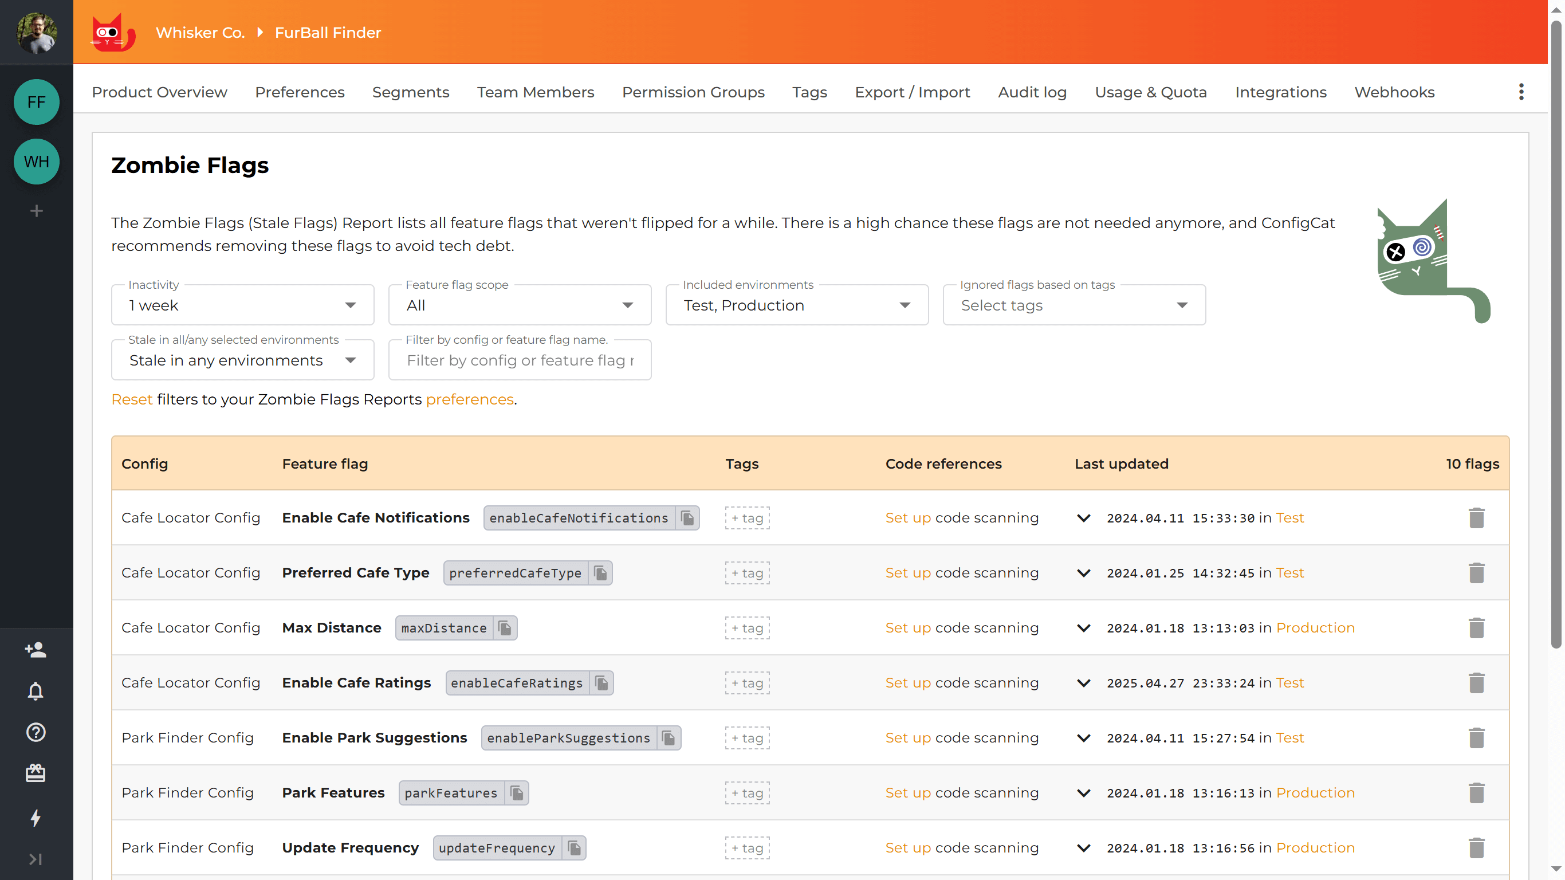The width and height of the screenshot is (1565, 880).
Task: Expand sidebar with the arrow icon
Action: tap(36, 859)
